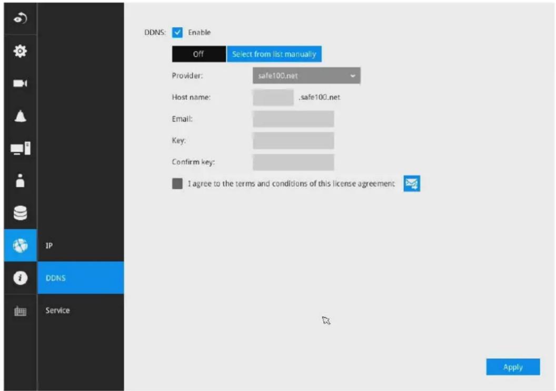Switch DDNS mode to Off
Viewport: 556px width, 391px height.
[x=199, y=54]
